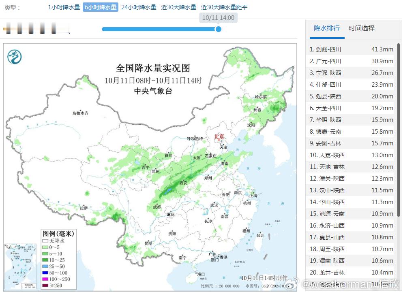Click the 类型 label
The image size is (403, 294).
click(12, 8)
